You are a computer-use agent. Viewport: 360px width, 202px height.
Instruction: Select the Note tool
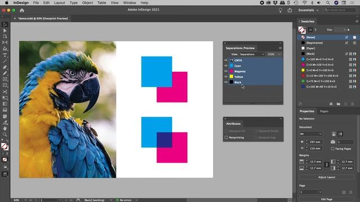(x=5, y=116)
